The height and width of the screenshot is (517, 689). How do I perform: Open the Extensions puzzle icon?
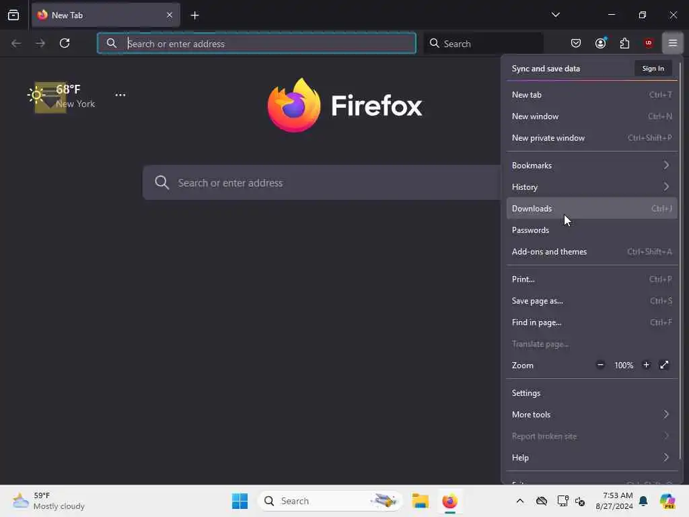point(624,43)
